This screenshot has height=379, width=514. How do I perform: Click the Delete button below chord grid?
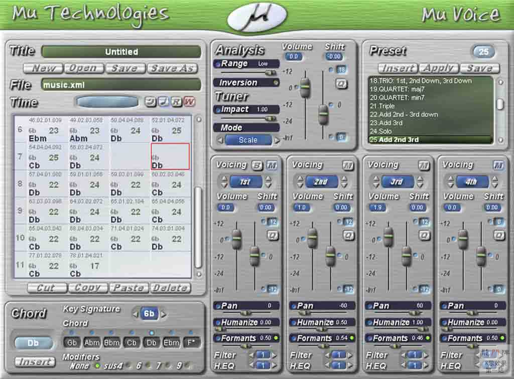tap(171, 288)
